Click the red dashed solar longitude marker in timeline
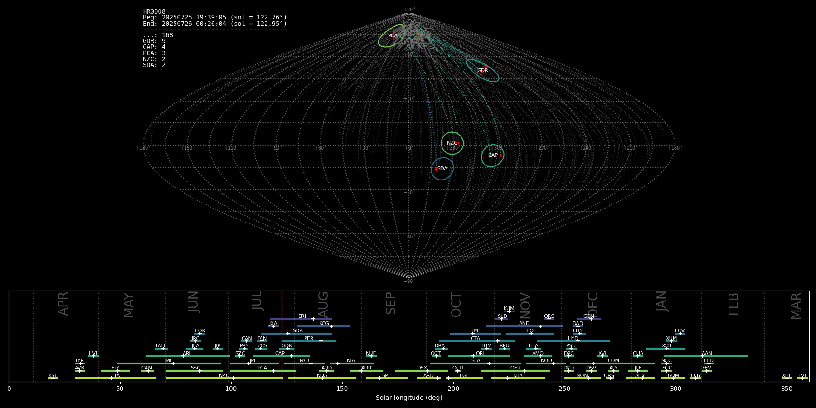 point(282,336)
